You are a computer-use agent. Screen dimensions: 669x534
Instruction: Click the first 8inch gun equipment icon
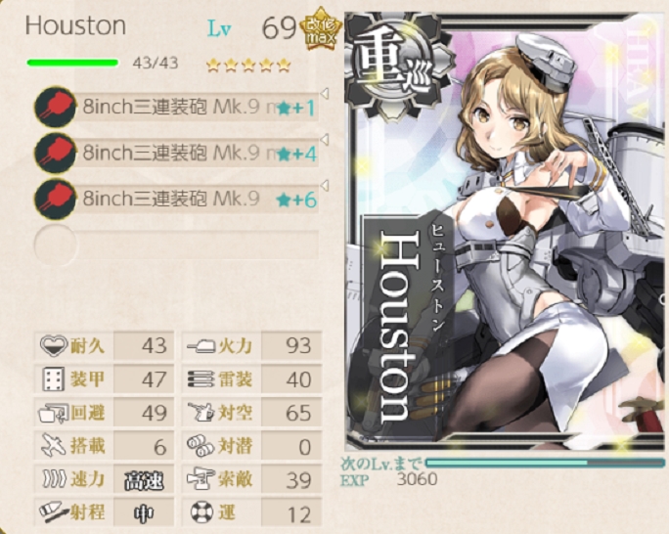(55, 107)
